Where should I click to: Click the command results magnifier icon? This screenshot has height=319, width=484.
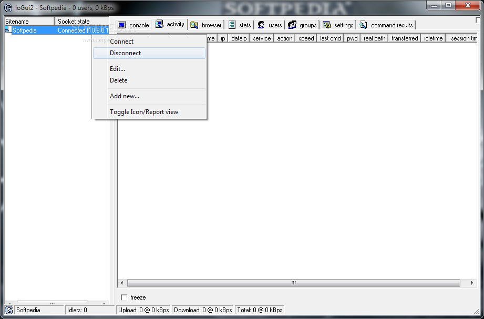pos(363,25)
